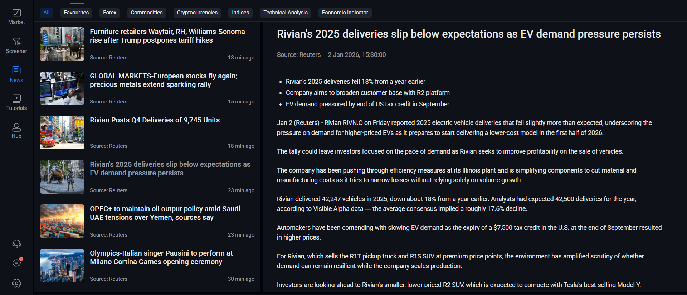This screenshot has height=295, width=687.
Task: Click the Olympics article city skyline thumbnail
Action: coord(62,265)
